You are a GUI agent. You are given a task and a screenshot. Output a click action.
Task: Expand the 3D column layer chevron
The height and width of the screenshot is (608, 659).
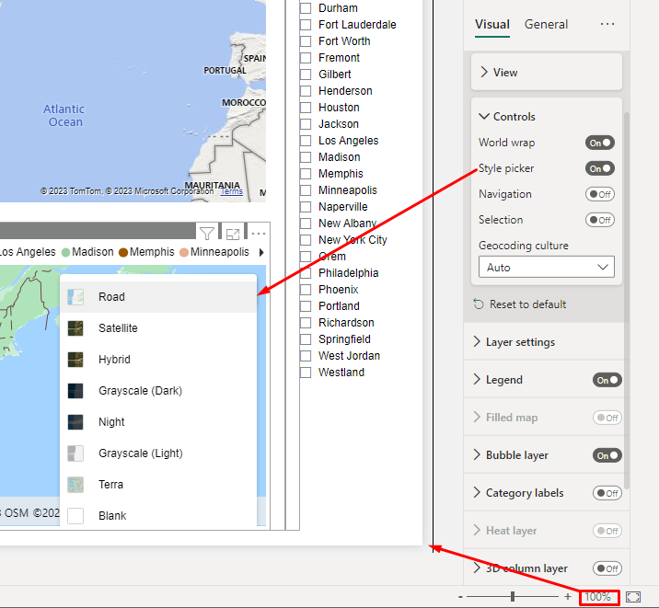477,568
